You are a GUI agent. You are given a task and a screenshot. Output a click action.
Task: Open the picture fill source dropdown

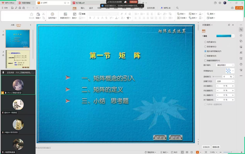click(225, 65)
